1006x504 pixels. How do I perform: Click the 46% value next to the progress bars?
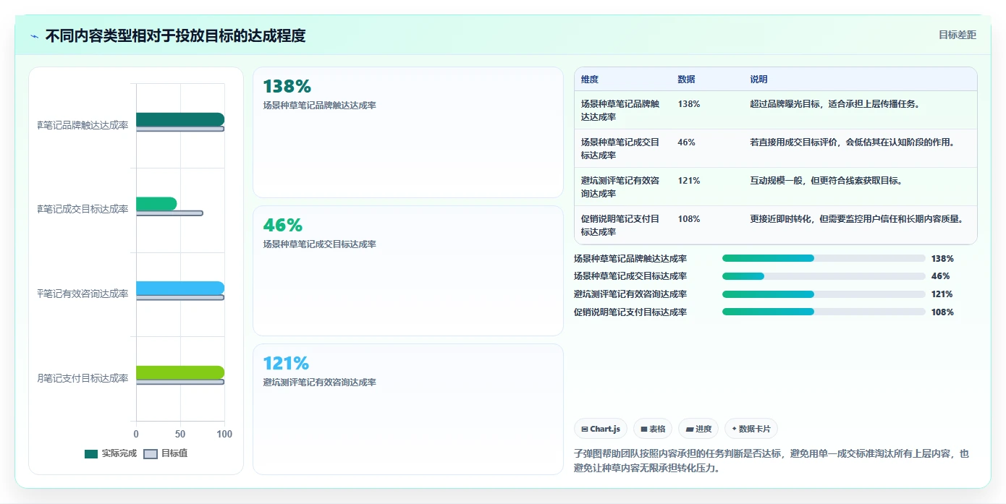(x=940, y=276)
